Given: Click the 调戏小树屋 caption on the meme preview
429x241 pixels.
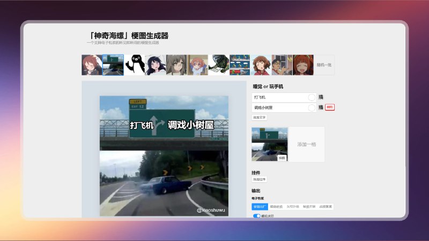Looking at the screenshot, I should coord(191,125).
